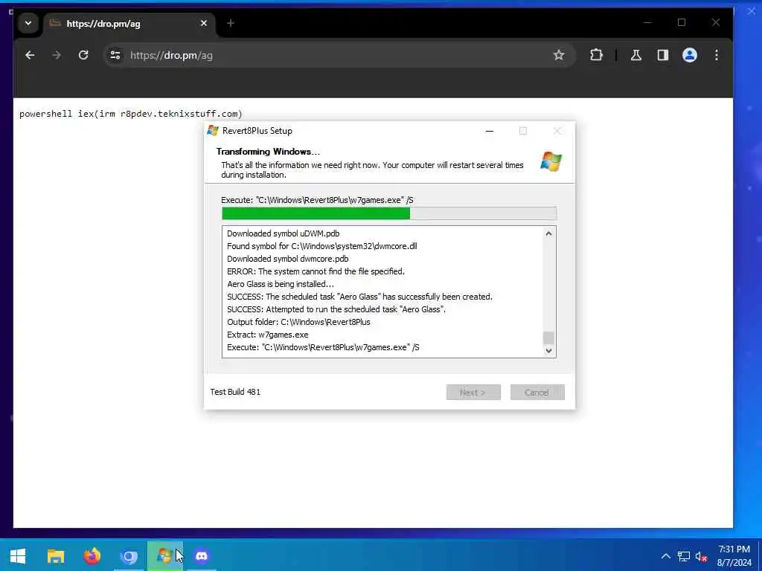The image size is (762, 571).
Task: Select last log line Execute w7games.exe
Action: [323, 347]
